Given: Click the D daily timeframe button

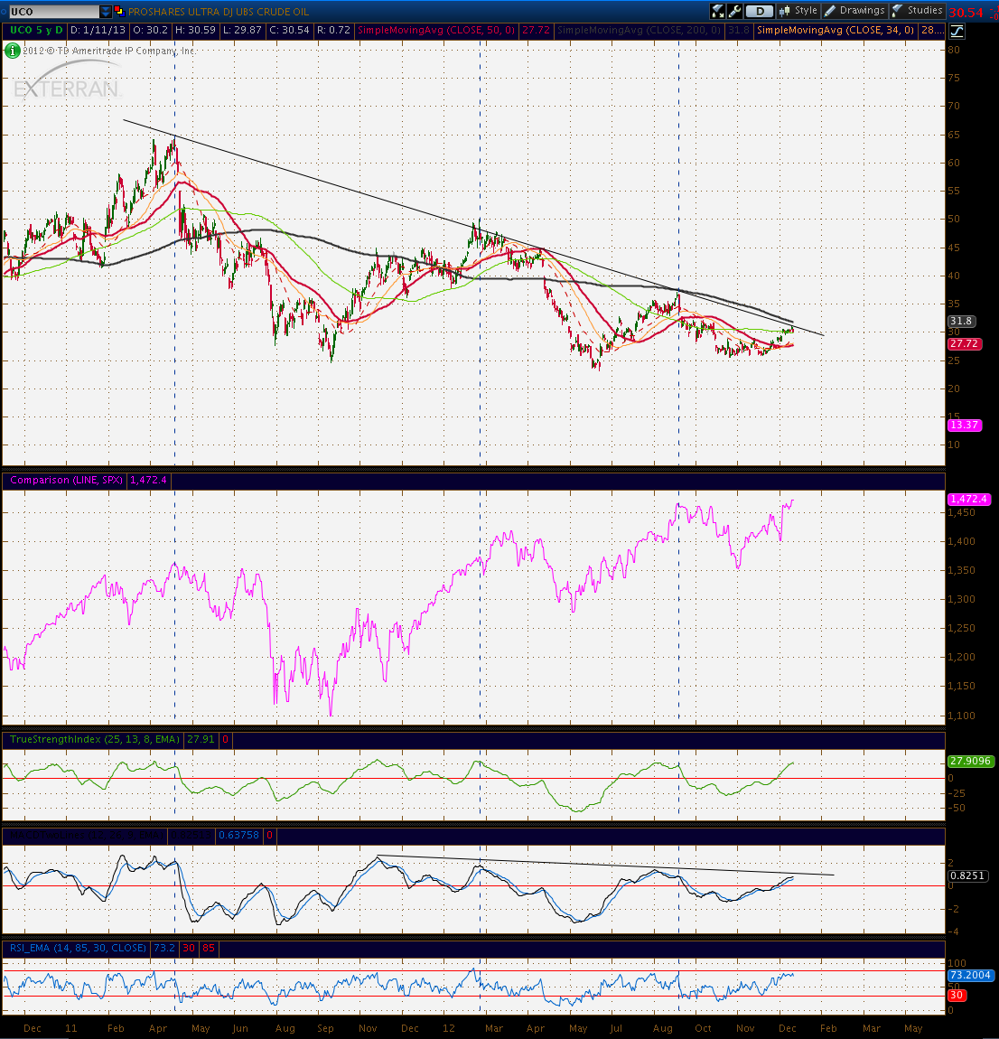Looking at the screenshot, I should click(x=760, y=11).
